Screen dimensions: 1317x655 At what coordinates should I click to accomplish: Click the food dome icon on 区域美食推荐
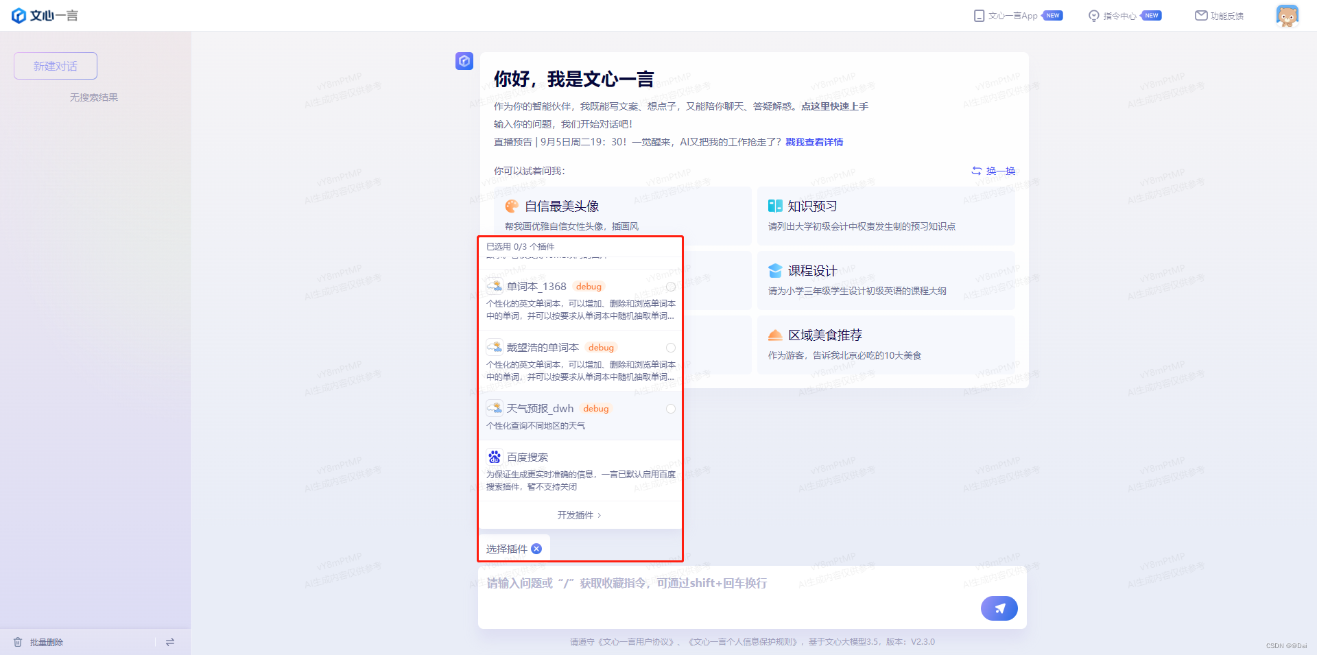775,335
